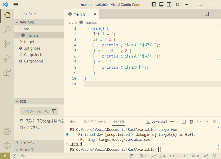This screenshot has width=221, height=159.
Task: Open the Run and Debug view icon
Action: pyautogui.click(x=7, y=58)
